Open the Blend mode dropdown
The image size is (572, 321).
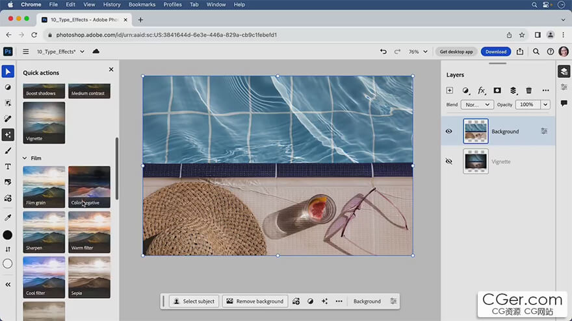tap(477, 105)
